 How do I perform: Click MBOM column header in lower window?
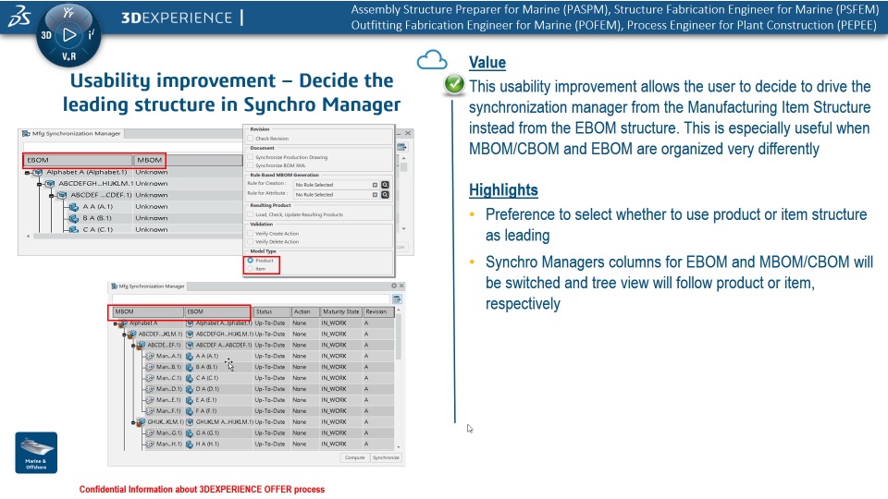pos(147,311)
